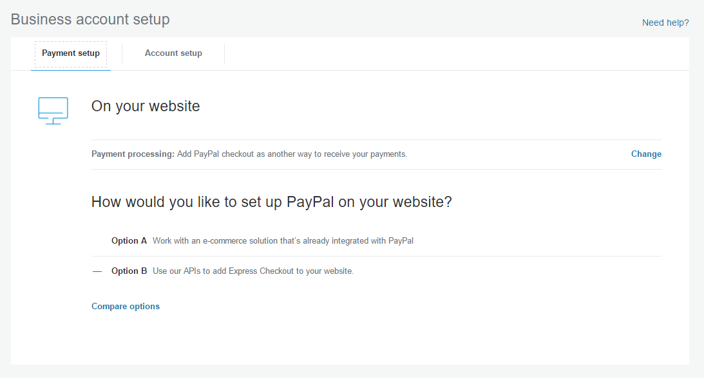This screenshot has width=704, height=378.
Task: Click the underline beneath the Payment setup tab
Action: 71,69
